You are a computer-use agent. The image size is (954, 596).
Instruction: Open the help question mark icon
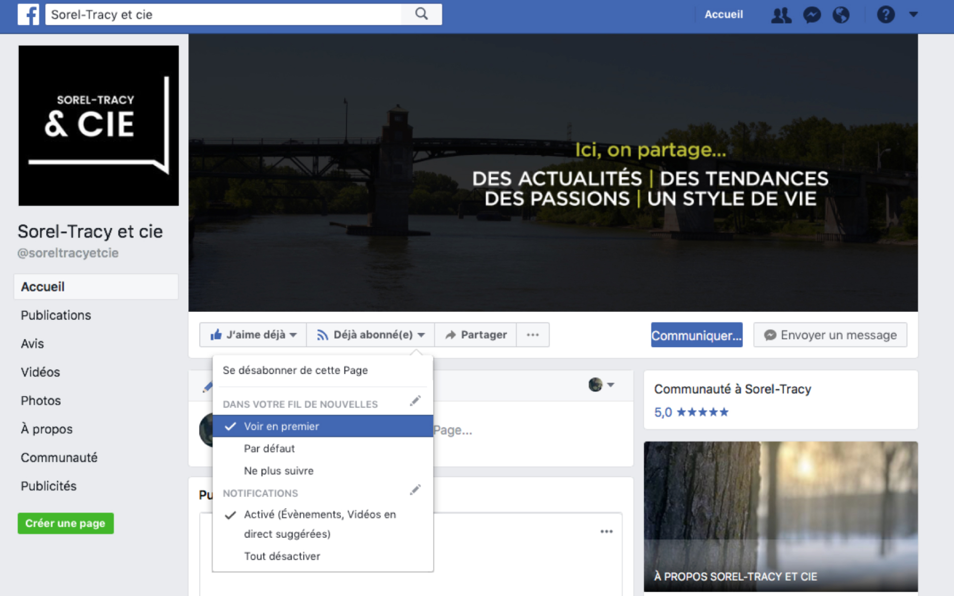pyautogui.click(x=885, y=15)
